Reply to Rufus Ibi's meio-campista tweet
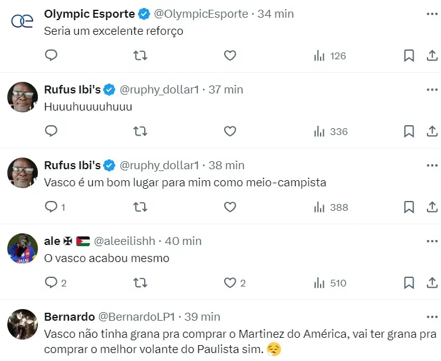 51,207
